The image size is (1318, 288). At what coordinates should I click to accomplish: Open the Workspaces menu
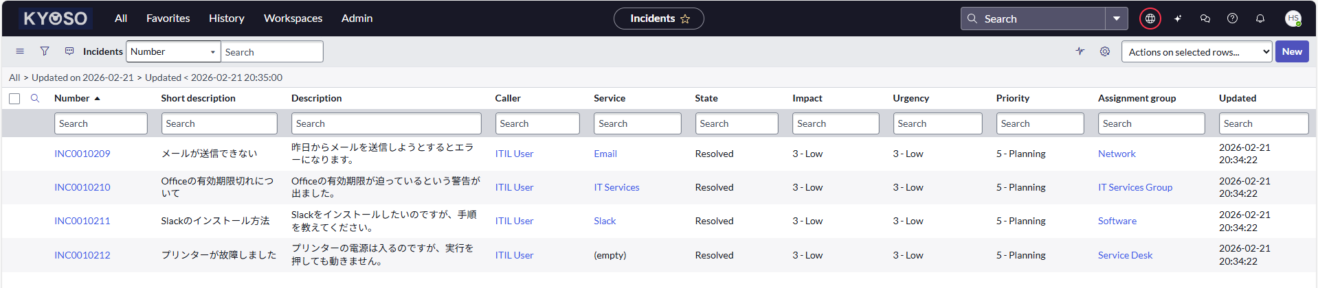tap(293, 19)
